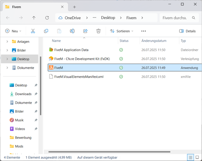Select FiveM.VisualElementsManifest.xml file name
This screenshot has height=161, width=202.
pyautogui.click(x=79, y=77)
